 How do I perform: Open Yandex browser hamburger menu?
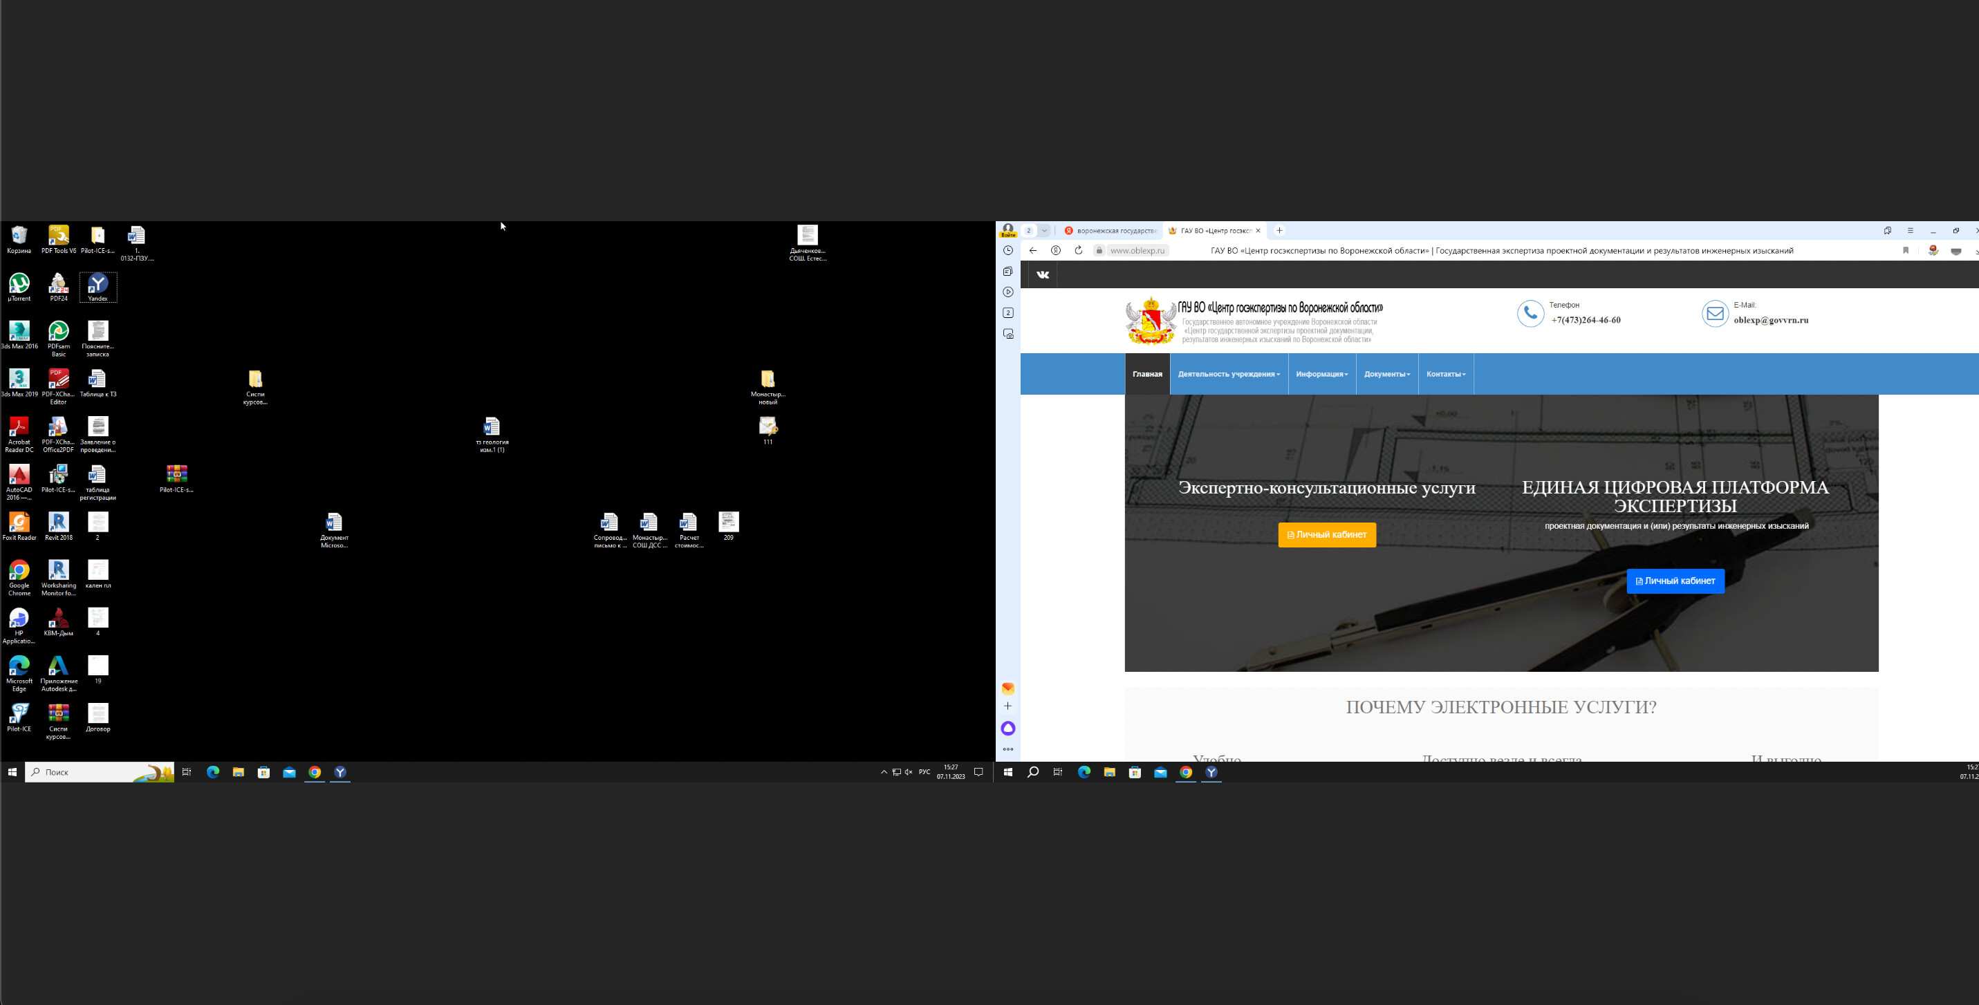(x=1910, y=230)
